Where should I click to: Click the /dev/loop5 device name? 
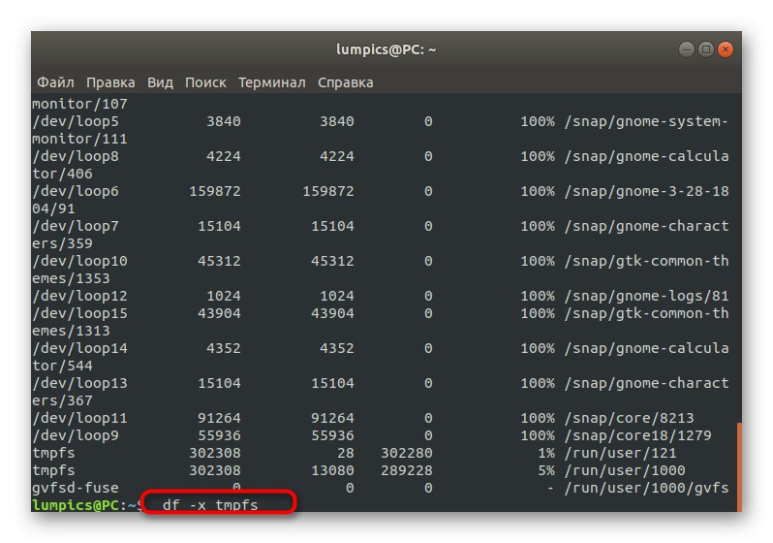pos(76,121)
